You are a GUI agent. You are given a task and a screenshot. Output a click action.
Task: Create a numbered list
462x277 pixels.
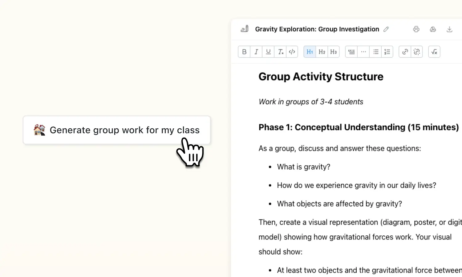point(387,52)
